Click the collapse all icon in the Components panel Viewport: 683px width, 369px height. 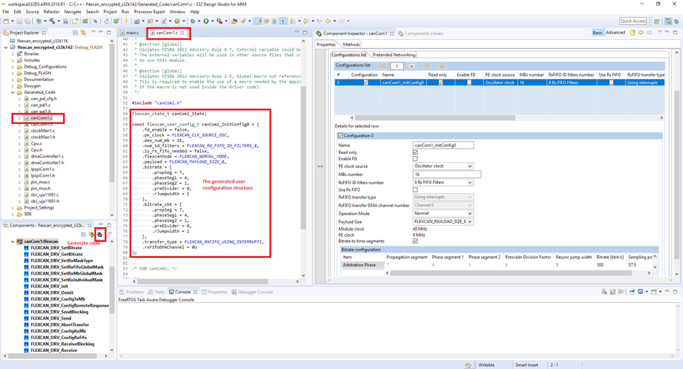pos(83,234)
